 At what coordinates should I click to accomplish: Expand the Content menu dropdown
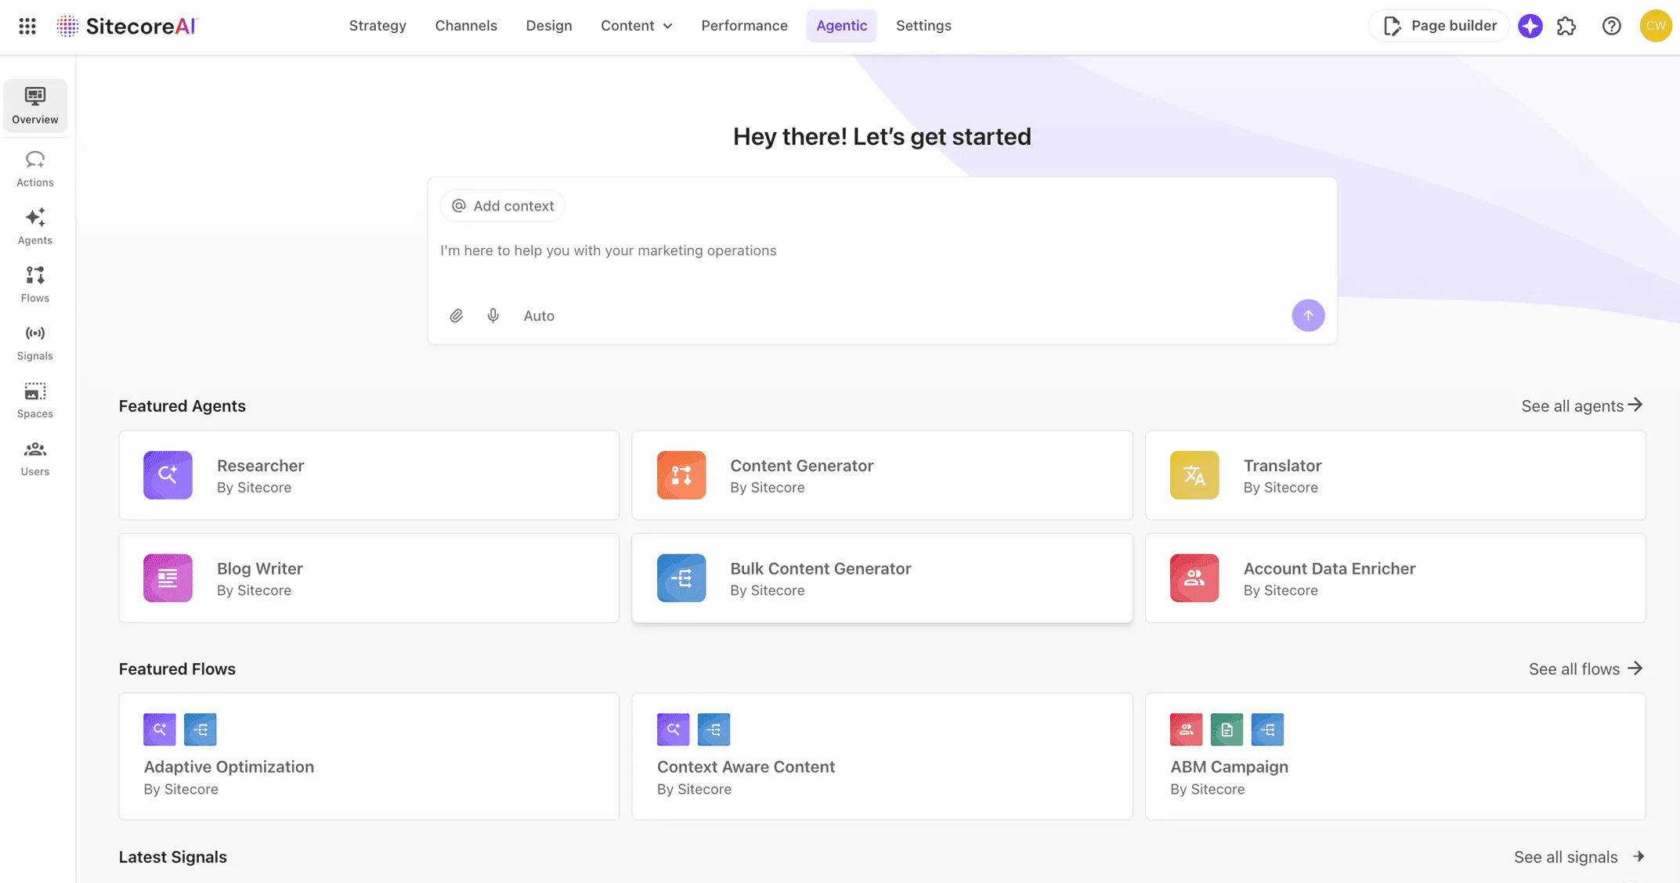636,26
